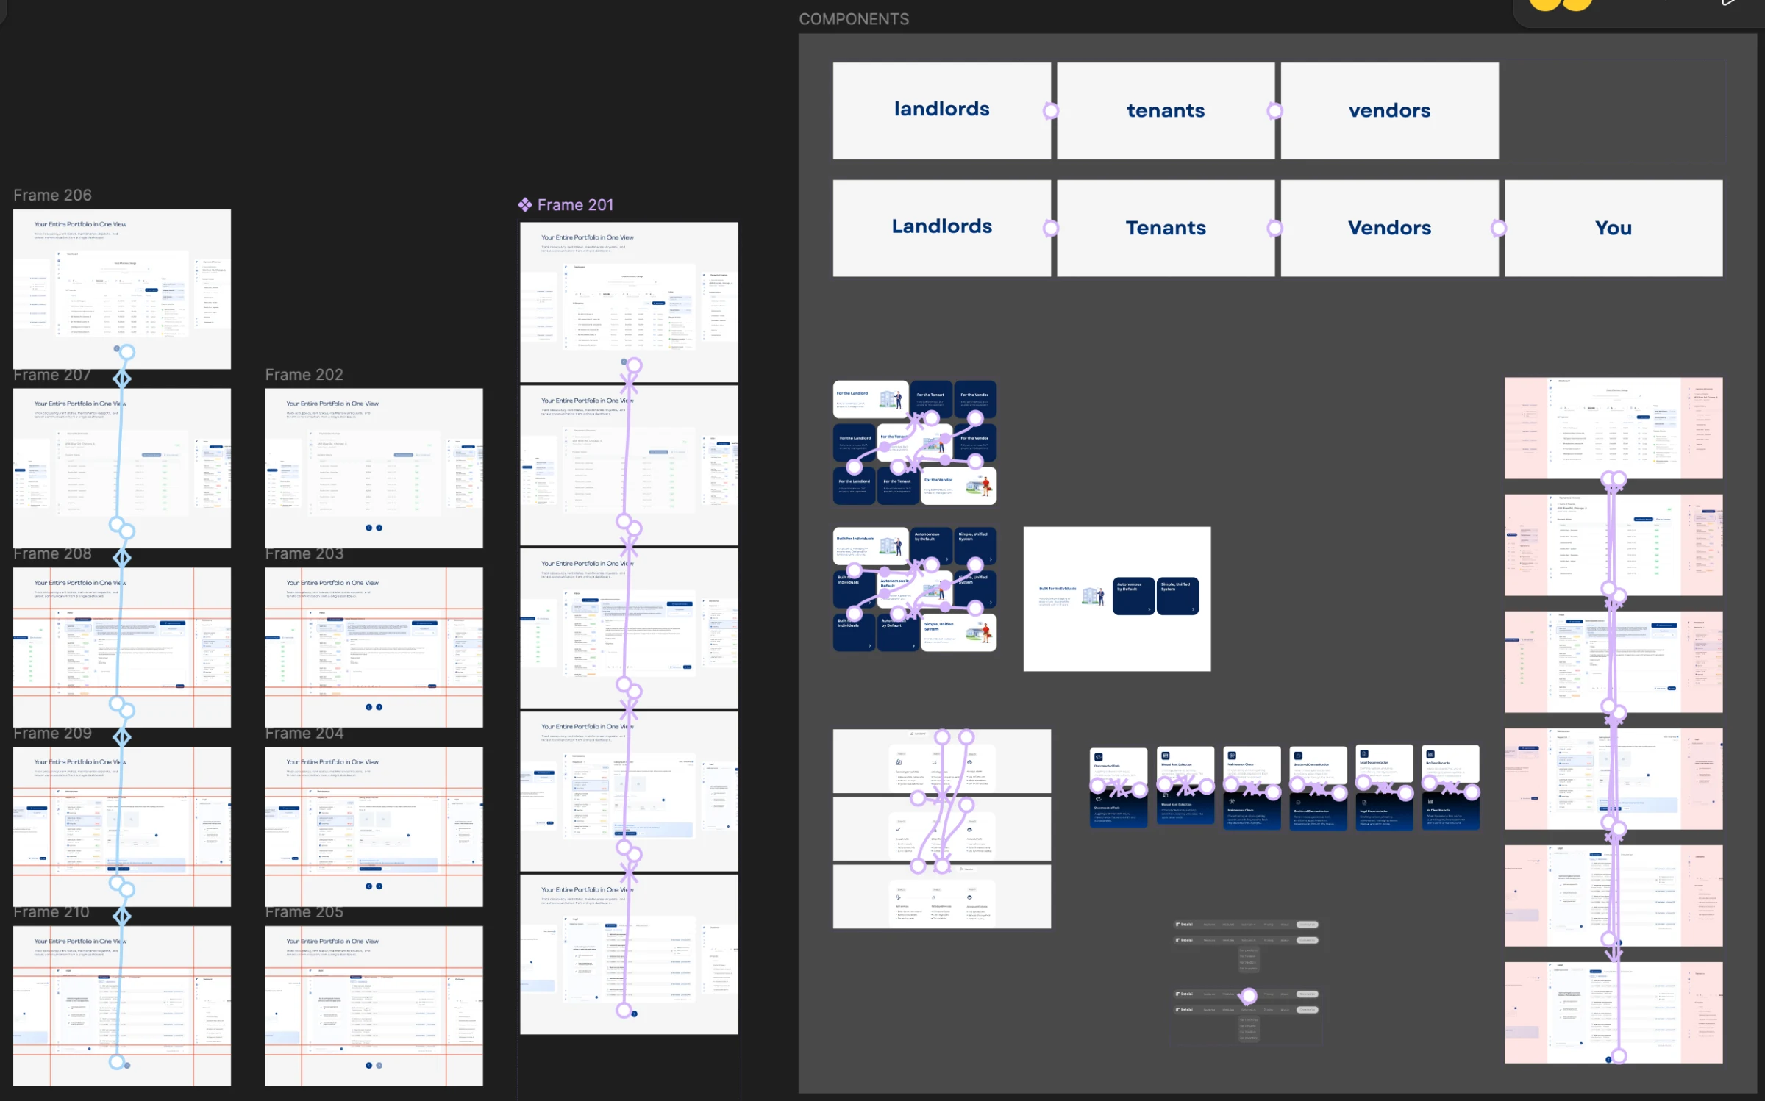Select the lowercase tenants tab component
1765x1101 pixels.
1166,111
